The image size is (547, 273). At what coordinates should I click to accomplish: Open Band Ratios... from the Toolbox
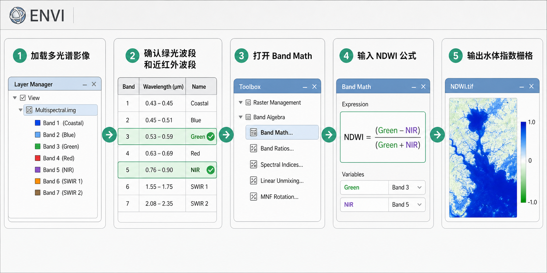click(277, 148)
